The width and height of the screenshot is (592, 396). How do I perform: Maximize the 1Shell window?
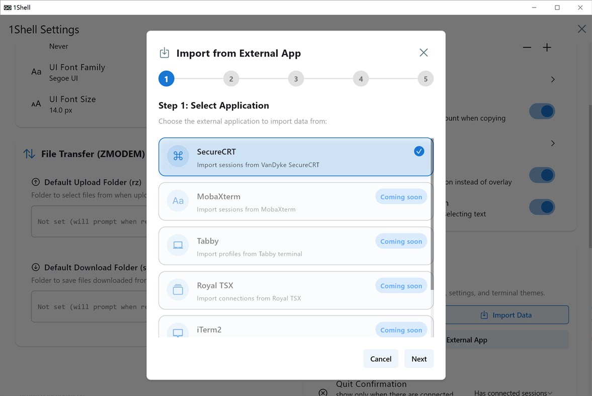pos(557,8)
